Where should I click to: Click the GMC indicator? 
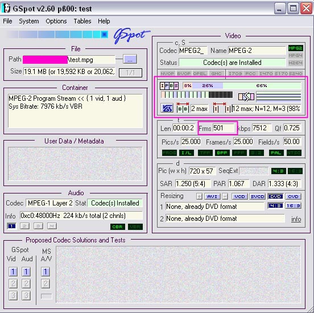coord(216,73)
